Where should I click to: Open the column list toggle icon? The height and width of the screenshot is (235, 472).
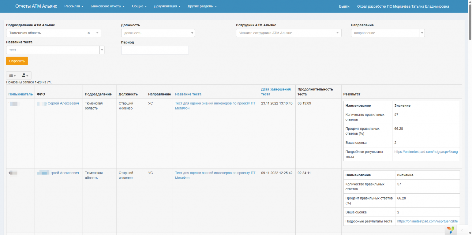[12, 76]
